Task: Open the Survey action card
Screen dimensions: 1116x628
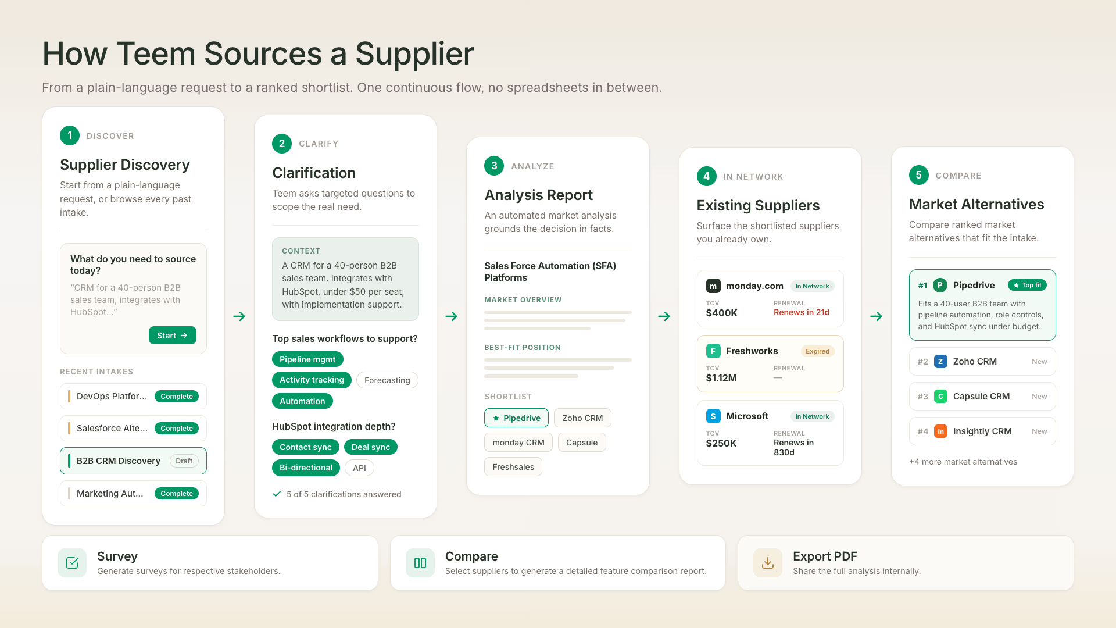Action: pos(210,563)
